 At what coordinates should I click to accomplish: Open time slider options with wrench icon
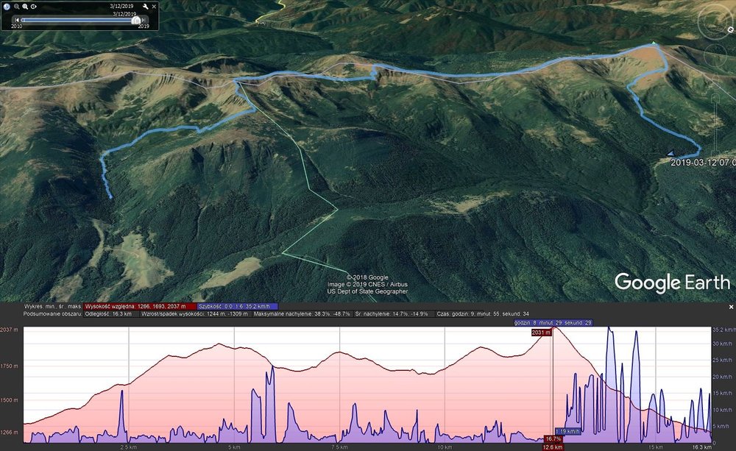[146, 7]
